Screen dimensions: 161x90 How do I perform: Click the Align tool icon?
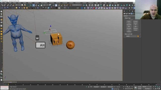tap(87, 5)
